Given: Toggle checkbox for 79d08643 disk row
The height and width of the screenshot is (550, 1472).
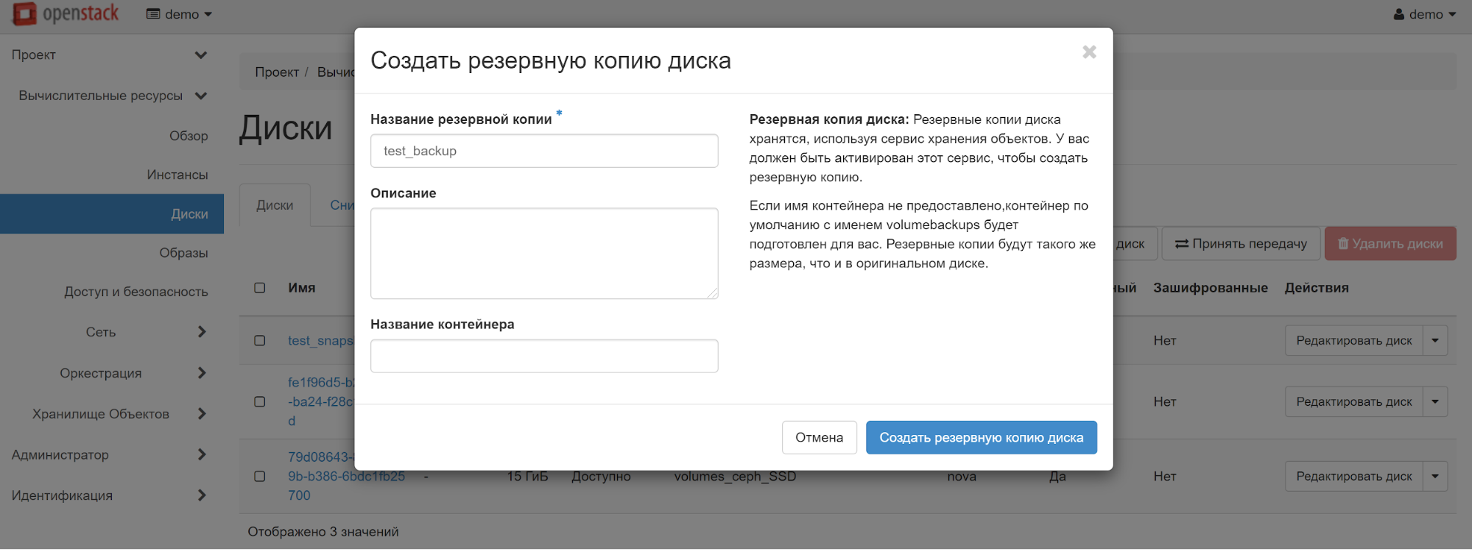Looking at the screenshot, I should [x=260, y=476].
